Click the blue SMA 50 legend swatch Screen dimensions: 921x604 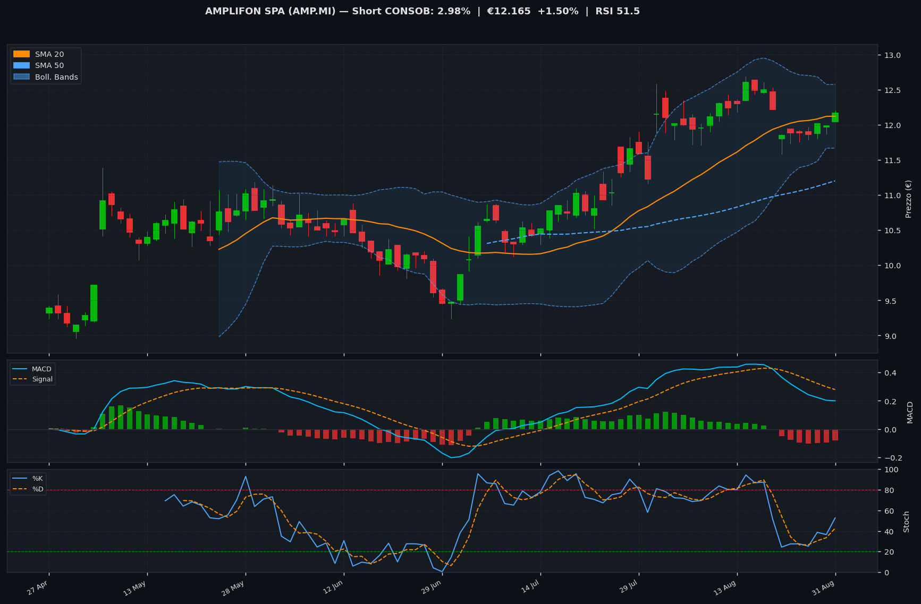coord(21,66)
